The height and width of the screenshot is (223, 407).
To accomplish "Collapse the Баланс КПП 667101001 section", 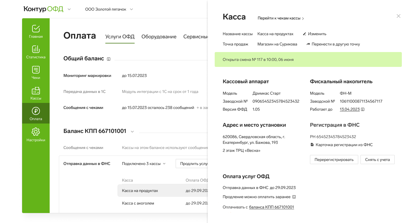I will pyautogui.click(x=132, y=132).
